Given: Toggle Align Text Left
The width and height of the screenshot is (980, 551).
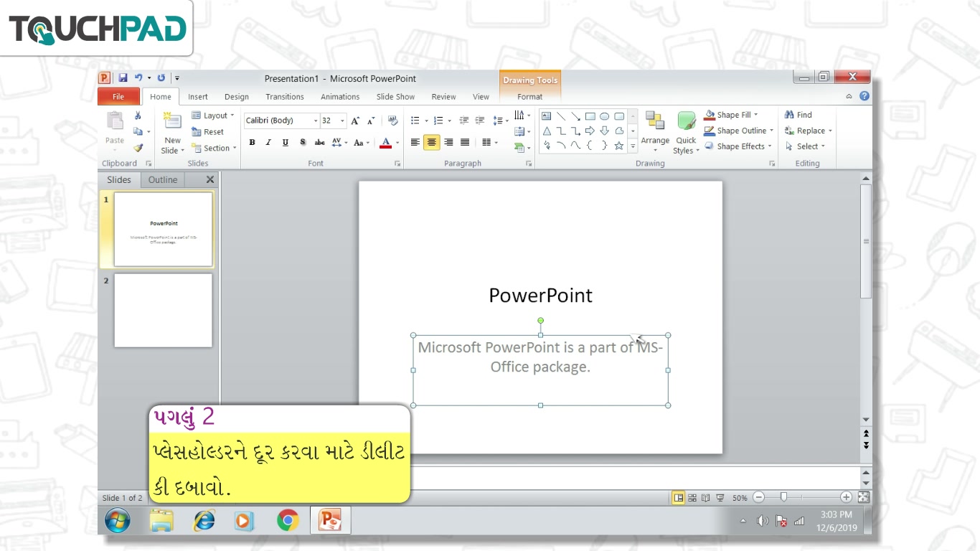Looking at the screenshot, I should point(415,143).
